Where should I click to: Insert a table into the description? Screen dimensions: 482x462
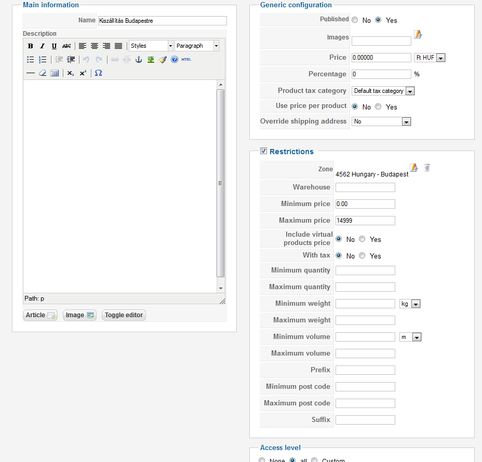(x=55, y=73)
